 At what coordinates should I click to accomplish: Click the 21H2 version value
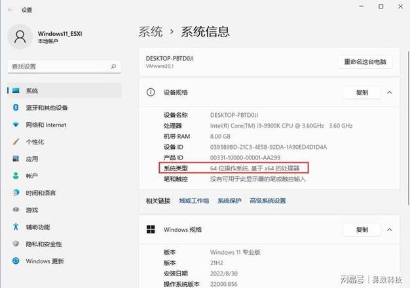[217, 263]
